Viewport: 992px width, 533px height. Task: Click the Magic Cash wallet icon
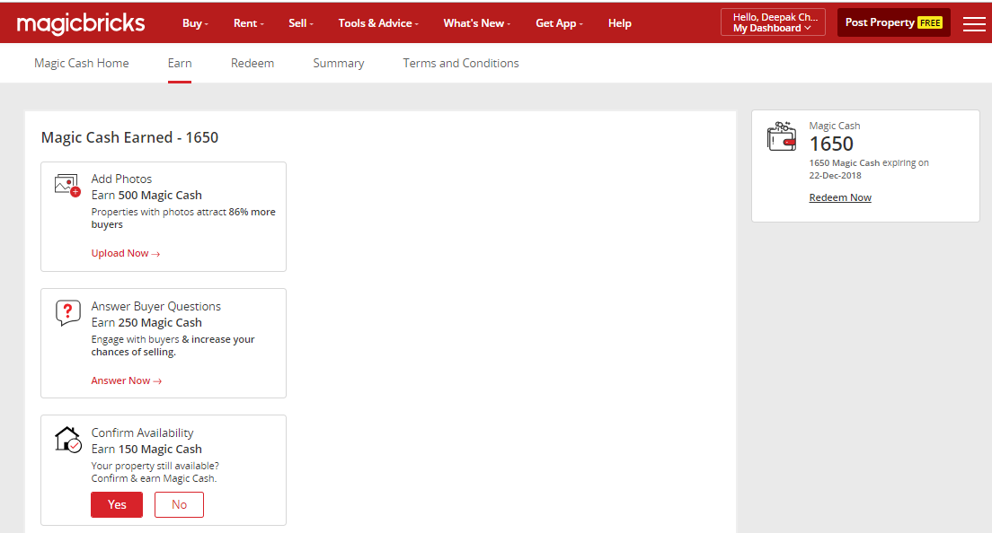781,136
